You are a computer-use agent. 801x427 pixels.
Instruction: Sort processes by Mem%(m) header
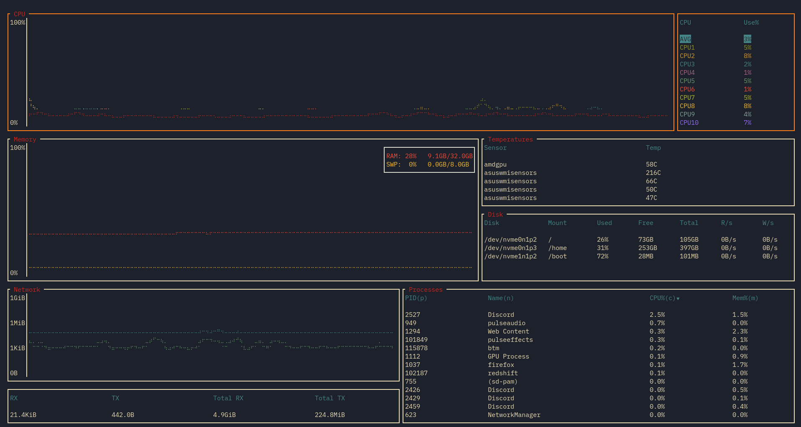[745, 298]
